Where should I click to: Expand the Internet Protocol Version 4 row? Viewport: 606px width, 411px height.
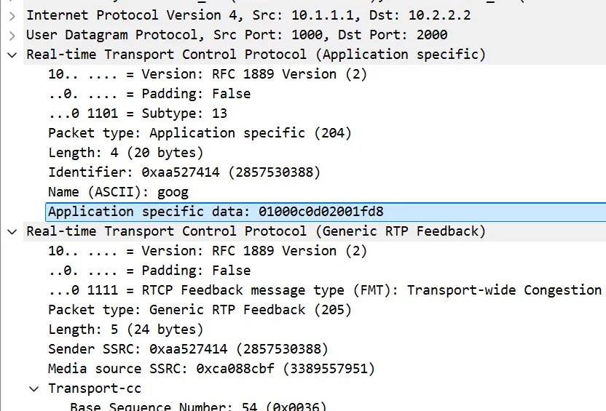point(12,15)
